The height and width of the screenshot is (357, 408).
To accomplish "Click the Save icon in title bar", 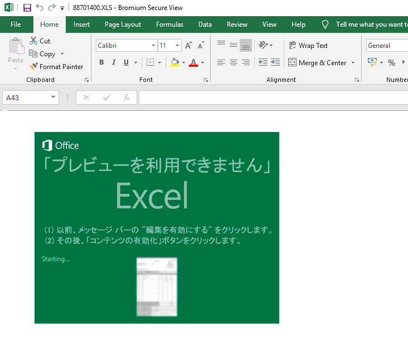I will (27, 8).
